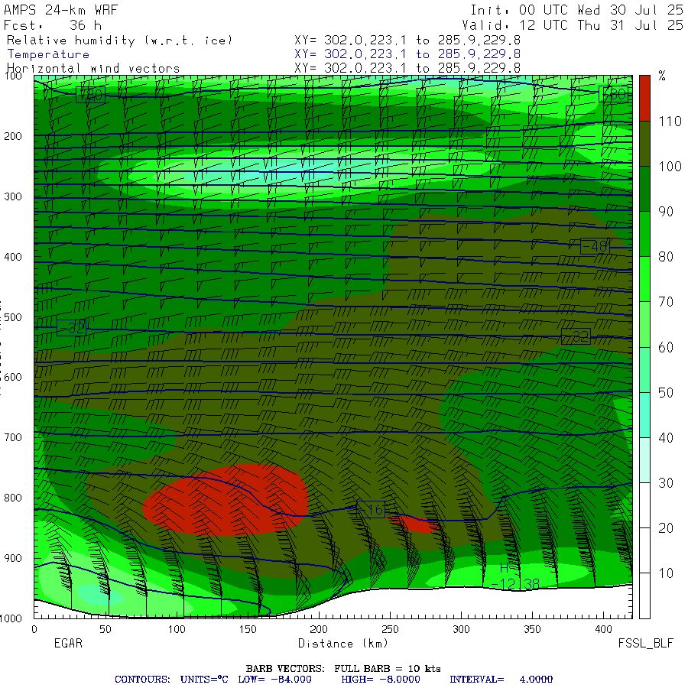Click the 'AMPS 24-km WRF' title
This screenshot has height=688, width=688.
[x=61, y=10]
